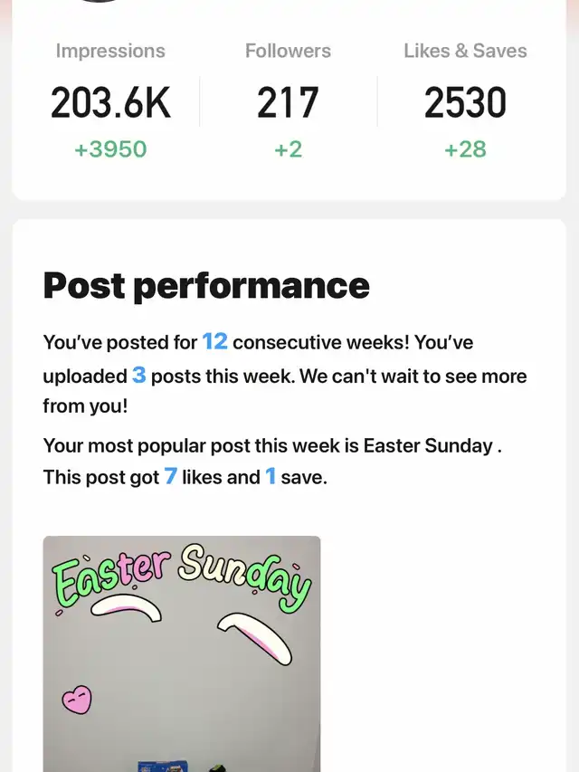Tap the 203.6K impressions count

point(110,102)
